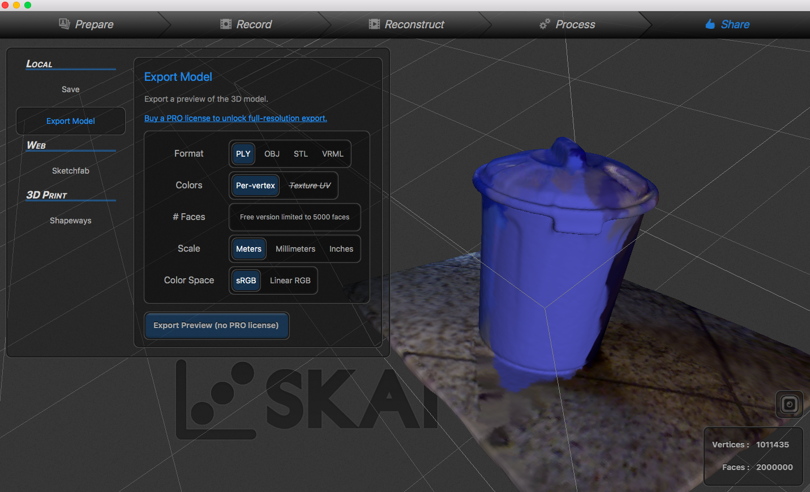Click the Faces count 2000000
810x492 pixels.
[774, 467]
